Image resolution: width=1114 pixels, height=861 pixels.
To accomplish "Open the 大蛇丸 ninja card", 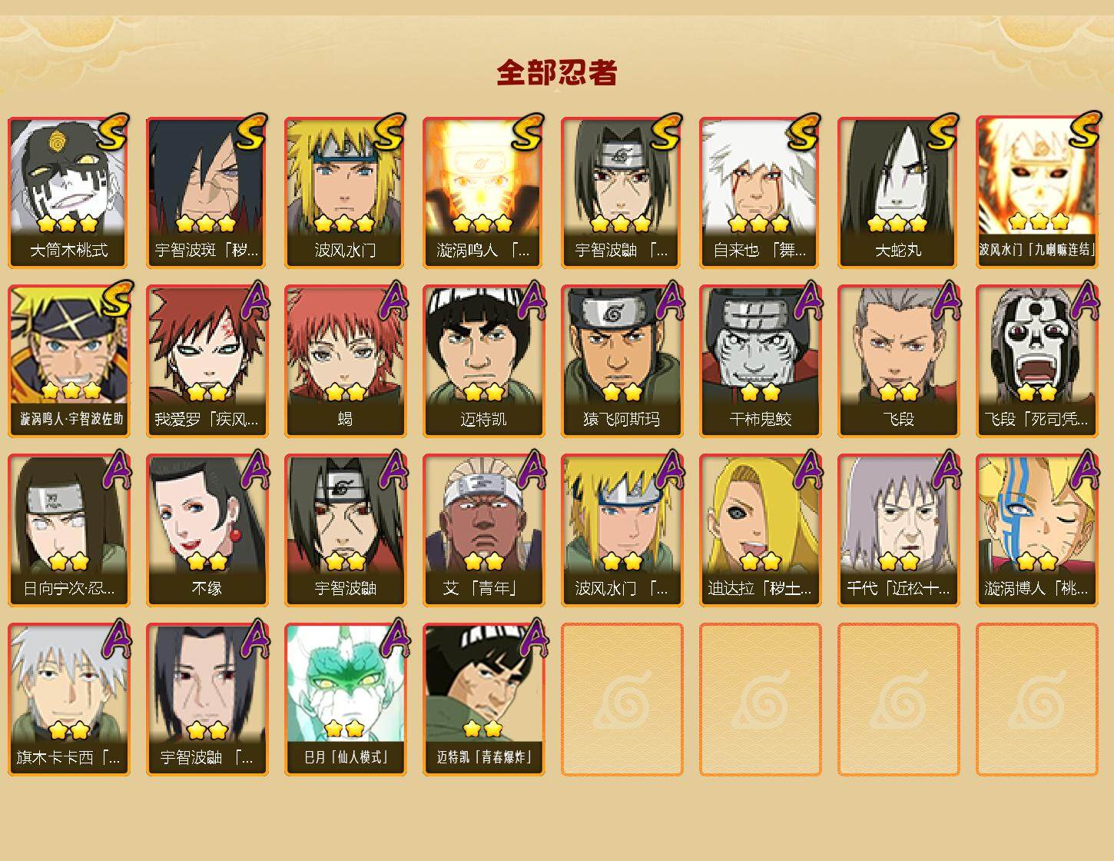I will (898, 192).
